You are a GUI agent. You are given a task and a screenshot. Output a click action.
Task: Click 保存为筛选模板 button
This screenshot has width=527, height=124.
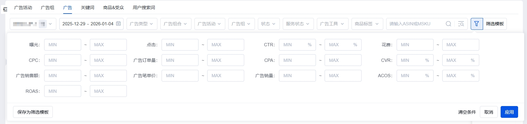tap(33, 112)
